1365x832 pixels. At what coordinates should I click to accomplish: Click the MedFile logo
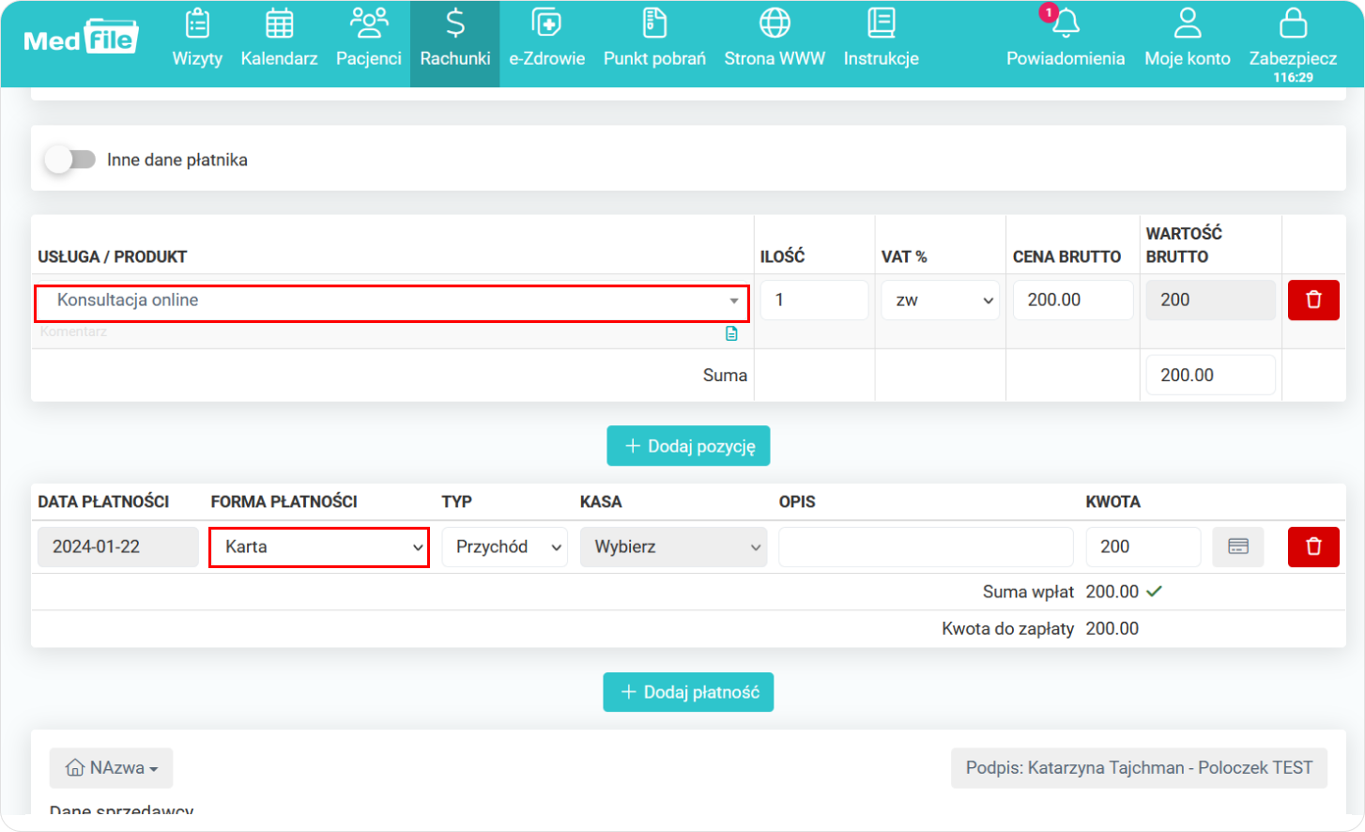(x=81, y=39)
